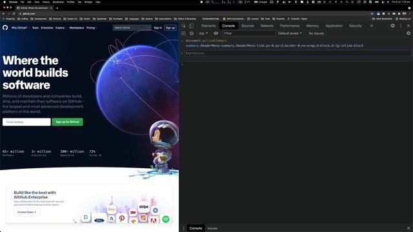Screen dimensions: 413x232
Task: Click the No Issues indicator
Action: 316,34
